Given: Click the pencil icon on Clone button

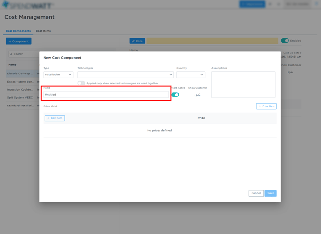Looking at the screenshot, I should coord(133,41).
